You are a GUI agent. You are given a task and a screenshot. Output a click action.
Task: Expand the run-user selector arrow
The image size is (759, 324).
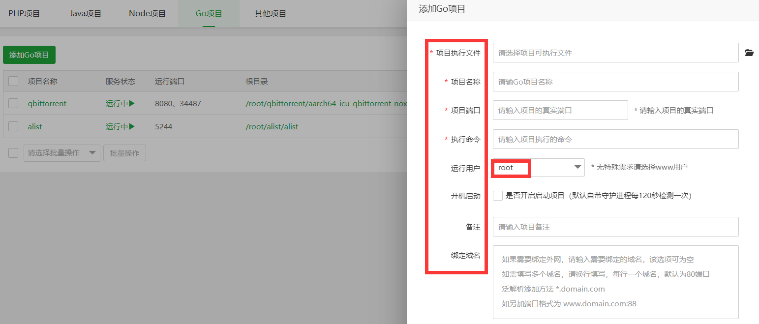click(x=577, y=168)
